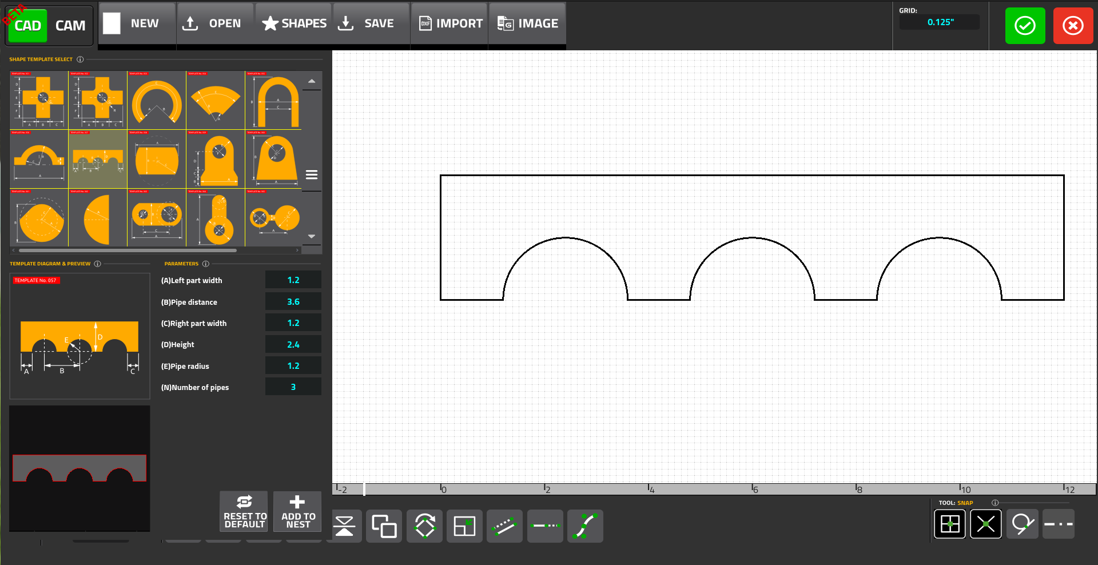Click RESET TO DEFAULT button
Screen dimensions: 1098x565
tap(244, 511)
